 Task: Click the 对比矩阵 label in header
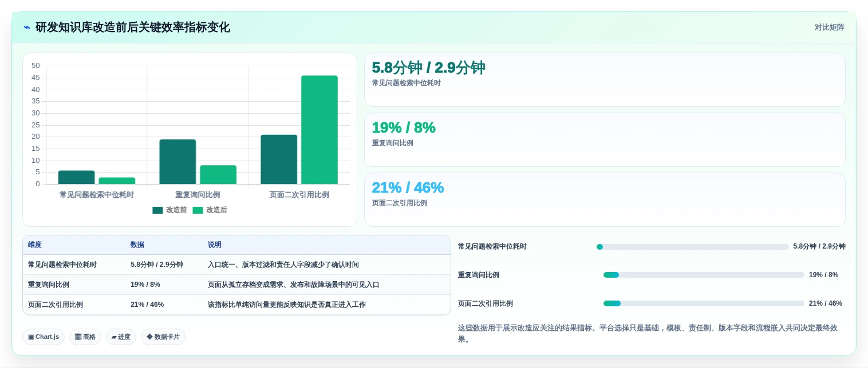[829, 27]
